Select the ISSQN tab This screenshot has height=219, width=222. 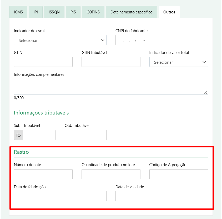coord(54,12)
